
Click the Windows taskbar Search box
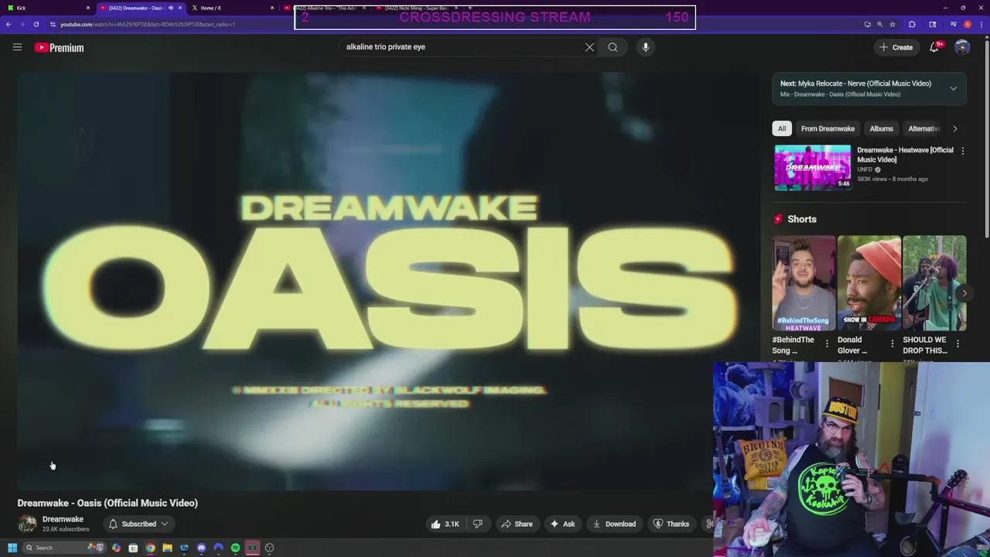[64, 548]
